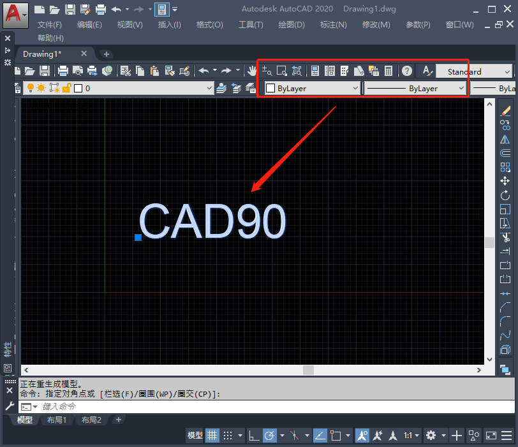Select the Erase pencil tool on the right toolbar
518x447 pixels.
[x=505, y=112]
